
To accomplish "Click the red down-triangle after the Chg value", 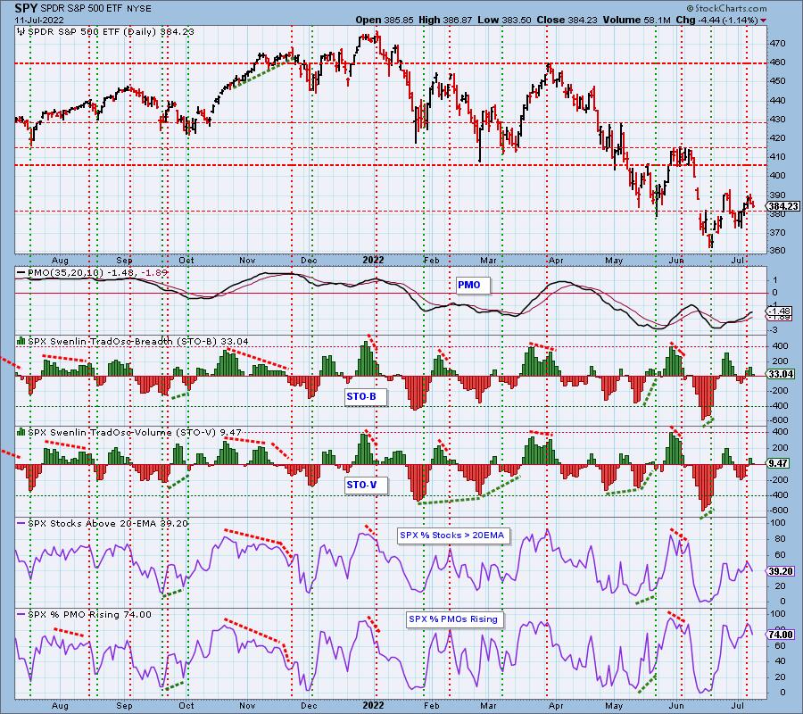I will 764,20.
